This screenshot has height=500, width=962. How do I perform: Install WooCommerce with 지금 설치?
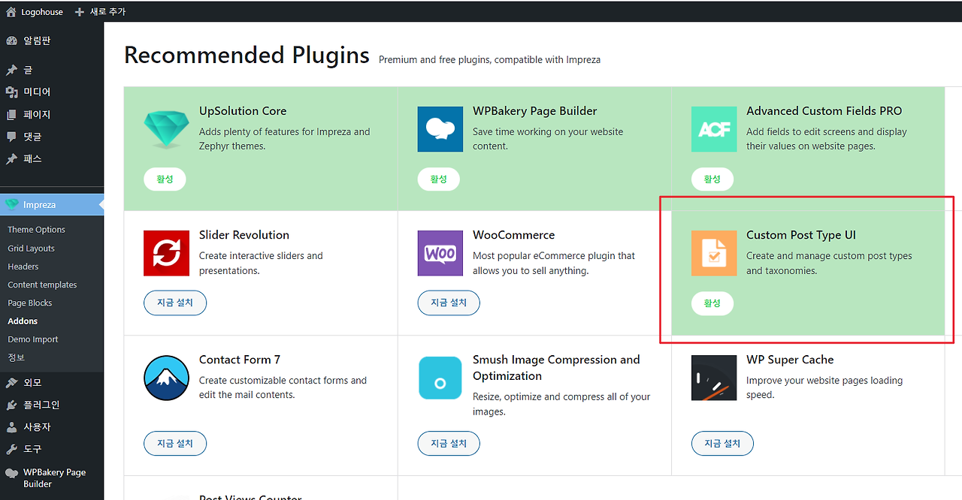coord(449,303)
